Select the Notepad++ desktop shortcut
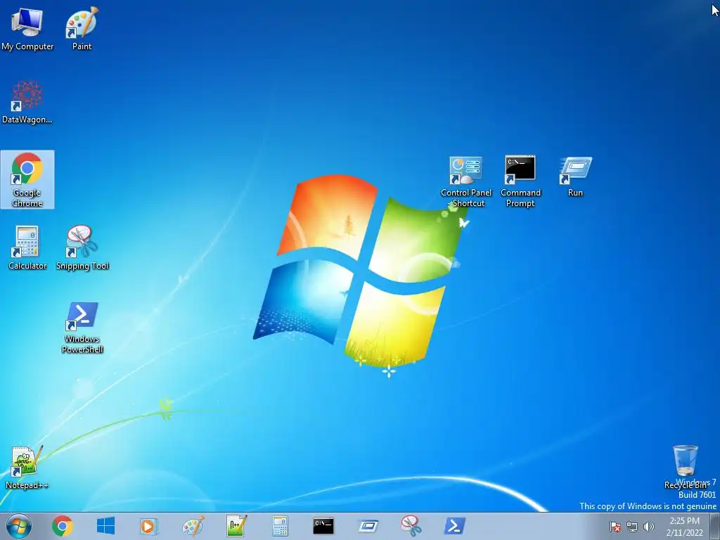Image resolution: width=720 pixels, height=540 pixels. pyautogui.click(x=27, y=468)
